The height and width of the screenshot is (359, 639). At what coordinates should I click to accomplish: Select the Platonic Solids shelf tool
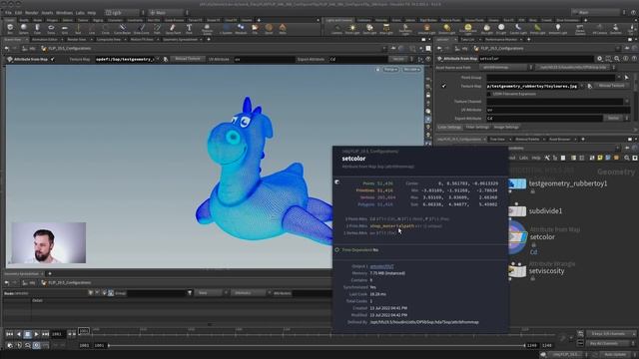(x=207, y=29)
